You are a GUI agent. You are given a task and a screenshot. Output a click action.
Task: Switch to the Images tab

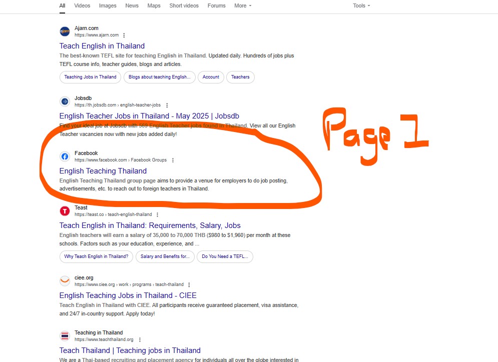coord(108,5)
